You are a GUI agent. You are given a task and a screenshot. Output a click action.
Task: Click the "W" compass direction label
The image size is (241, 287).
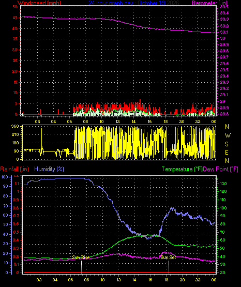pos(228,135)
